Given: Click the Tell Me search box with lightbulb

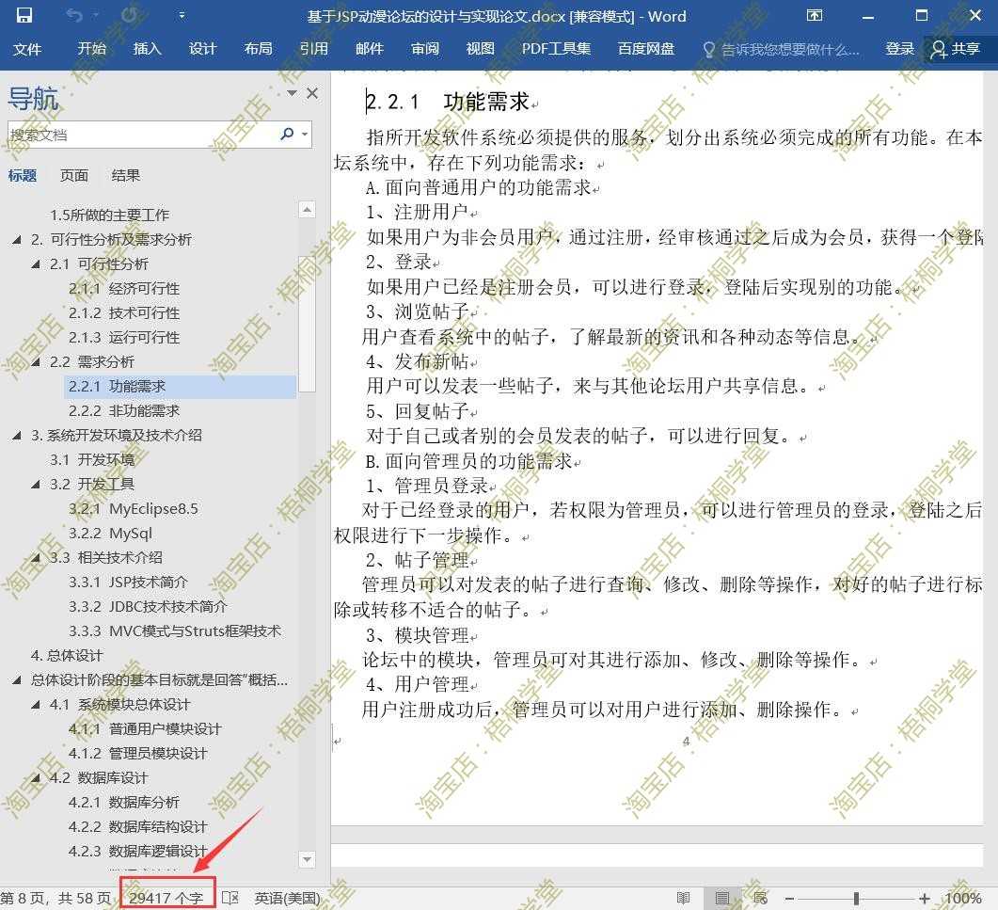Looking at the screenshot, I should point(782,50).
